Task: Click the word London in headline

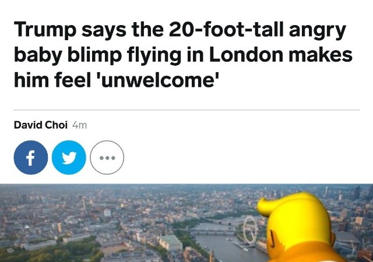Action: click(246, 55)
